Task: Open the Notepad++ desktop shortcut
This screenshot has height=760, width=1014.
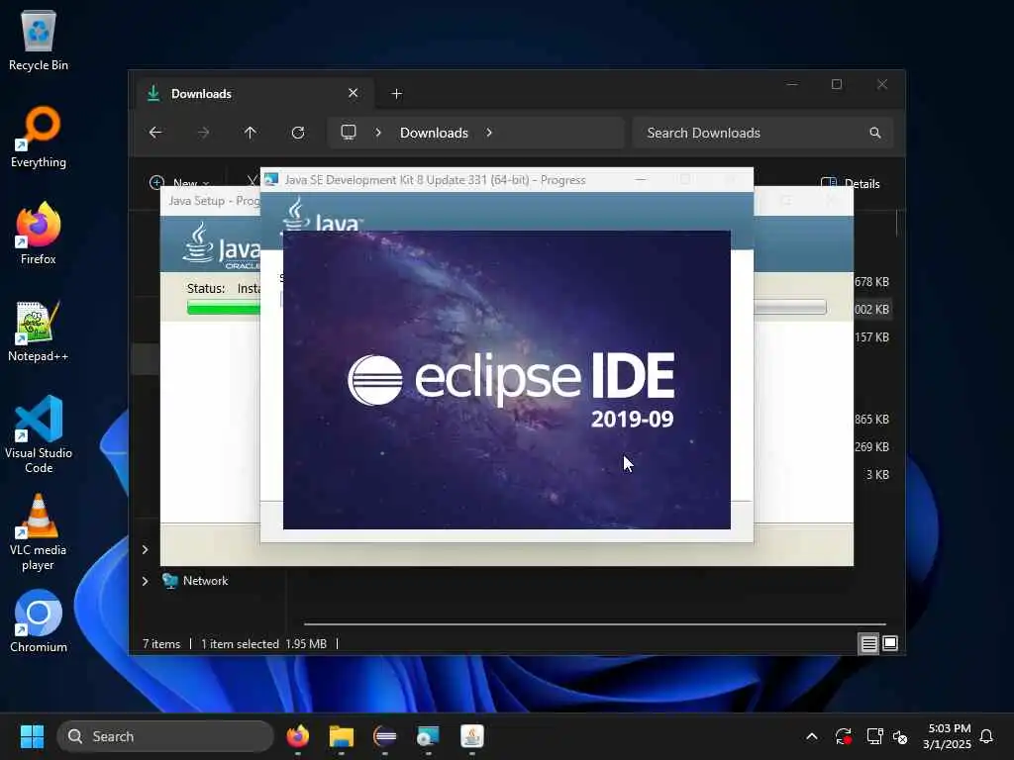Action: pos(39,331)
